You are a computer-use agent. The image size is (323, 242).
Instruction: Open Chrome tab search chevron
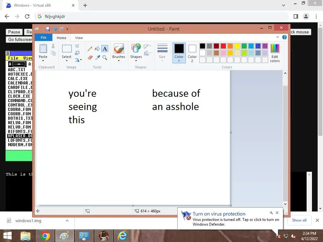[284, 5]
